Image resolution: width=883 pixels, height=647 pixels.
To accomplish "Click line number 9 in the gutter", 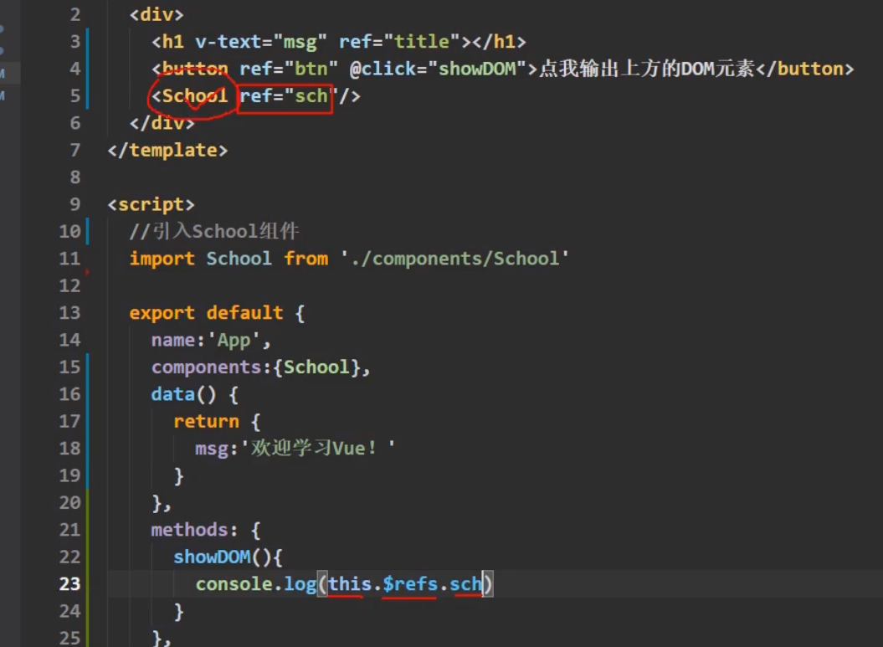I will [75, 204].
